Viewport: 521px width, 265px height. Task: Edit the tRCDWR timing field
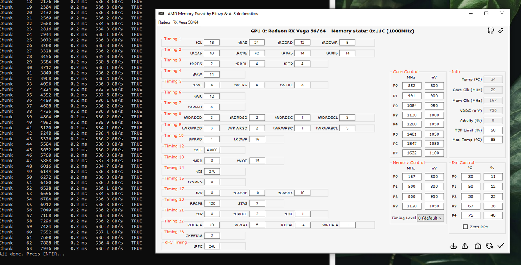(347, 43)
